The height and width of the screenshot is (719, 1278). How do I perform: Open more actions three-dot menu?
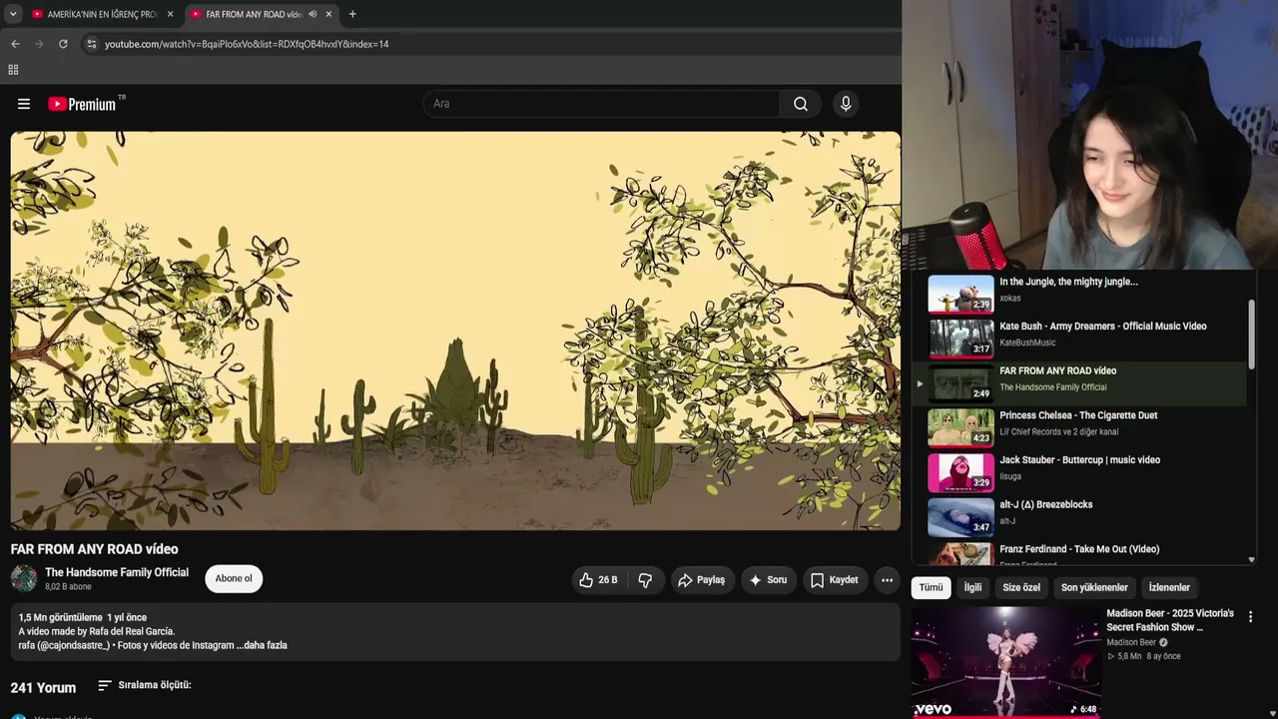pyautogui.click(x=887, y=580)
